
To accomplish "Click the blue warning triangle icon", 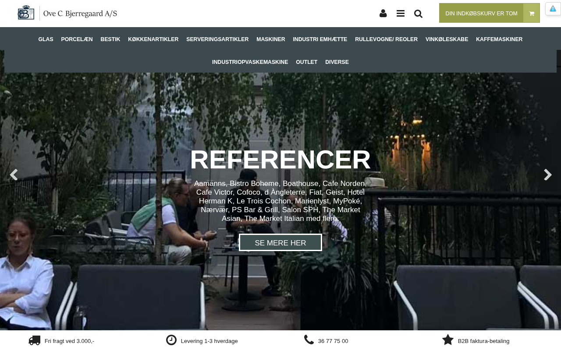I will tap(553, 9).
